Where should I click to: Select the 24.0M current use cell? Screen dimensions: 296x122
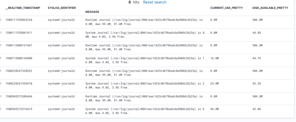pos(214,83)
